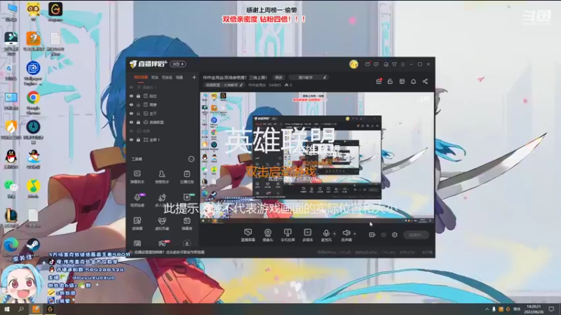This screenshot has width=561, height=315.
Task: Click the unlock padlock icon in header
Action: point(390,81)
